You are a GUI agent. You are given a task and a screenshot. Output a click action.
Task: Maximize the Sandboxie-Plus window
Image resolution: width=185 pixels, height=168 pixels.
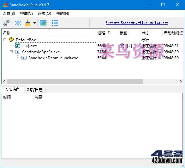click(x=163, y=5)
